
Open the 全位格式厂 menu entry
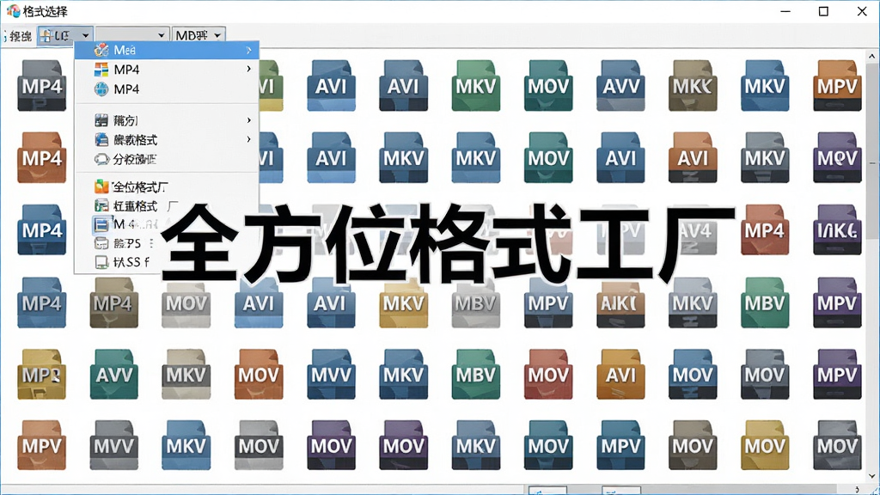click(x=167, y=186)
